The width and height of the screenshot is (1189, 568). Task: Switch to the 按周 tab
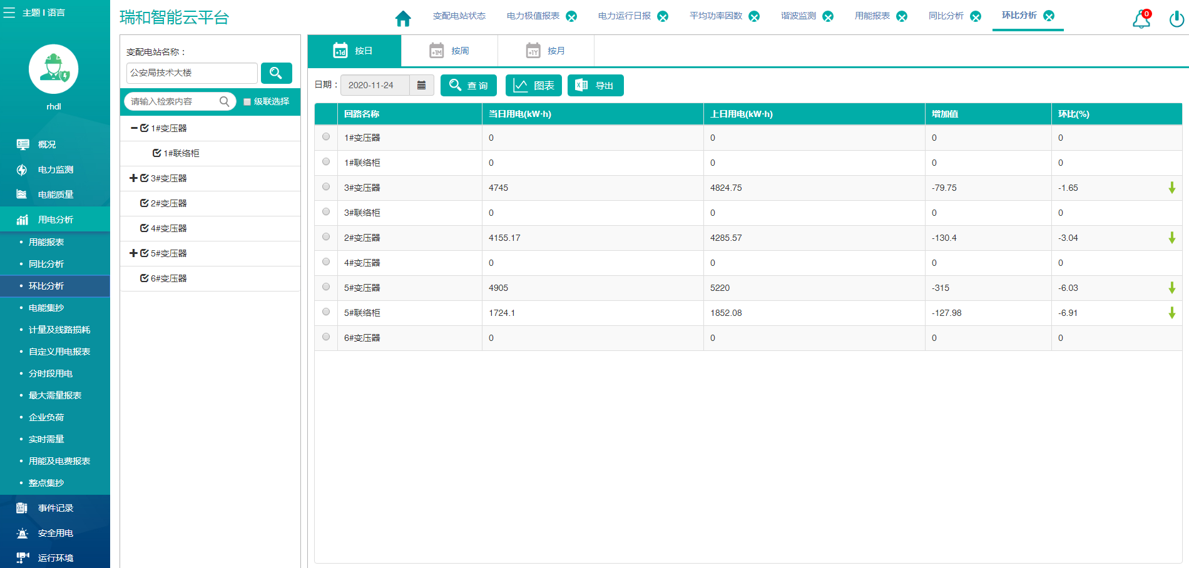[449, 51]
